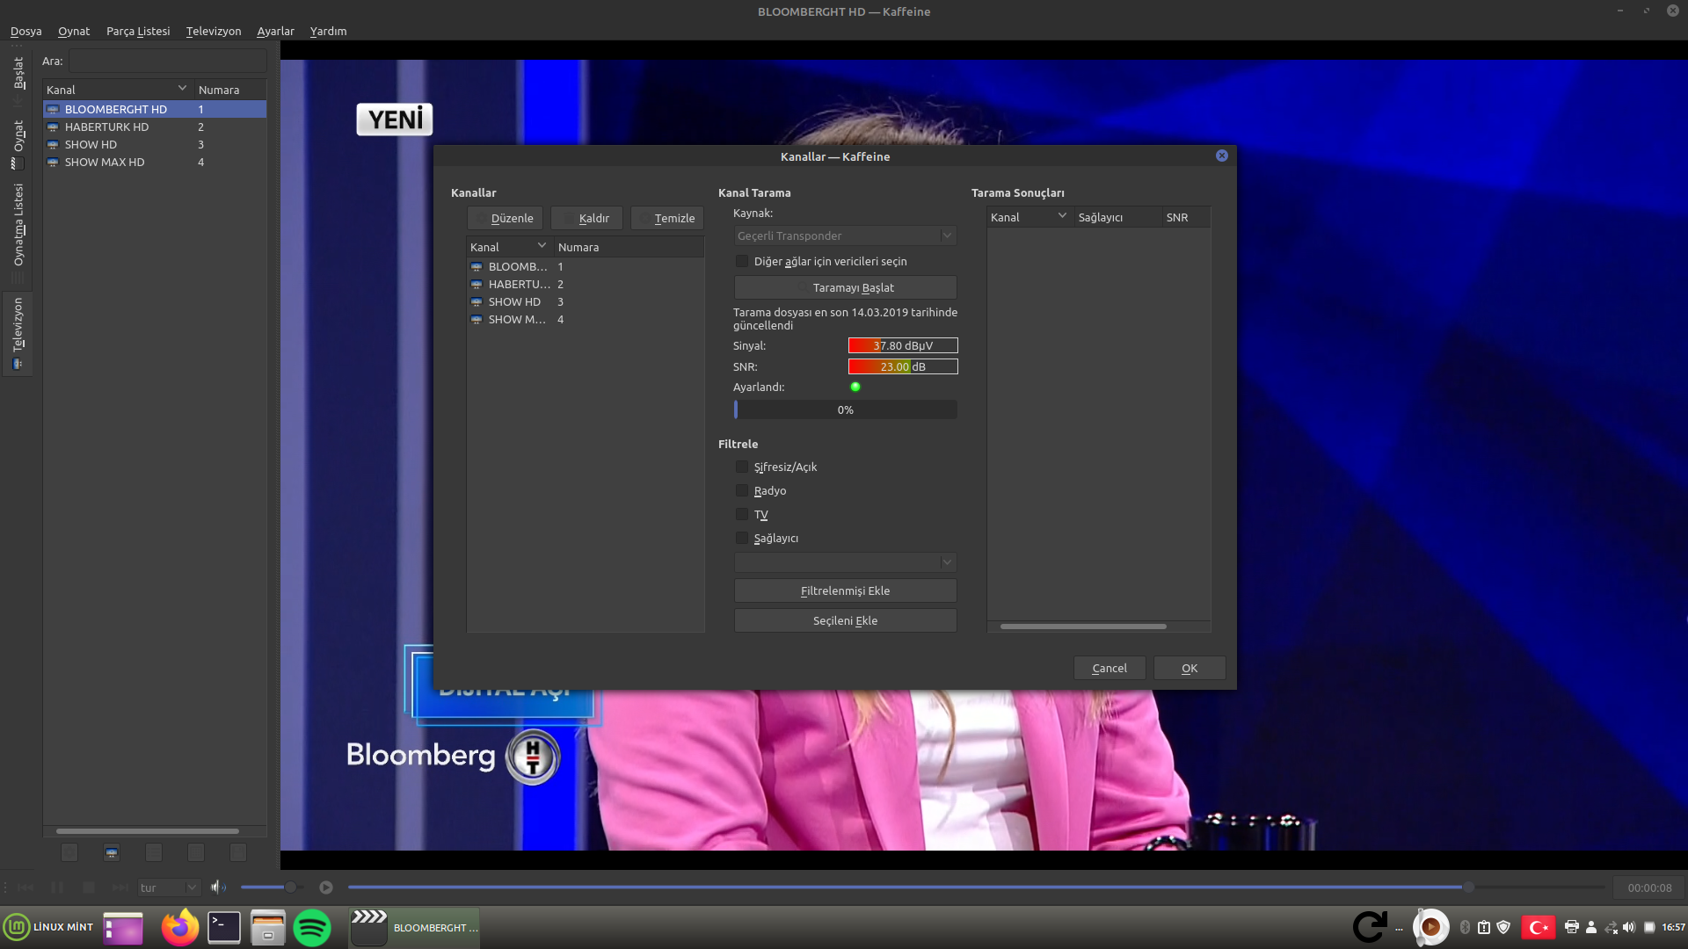1688x949 pixels.
Task: Click the Kaldır button
Action: (x=586, y=218)
